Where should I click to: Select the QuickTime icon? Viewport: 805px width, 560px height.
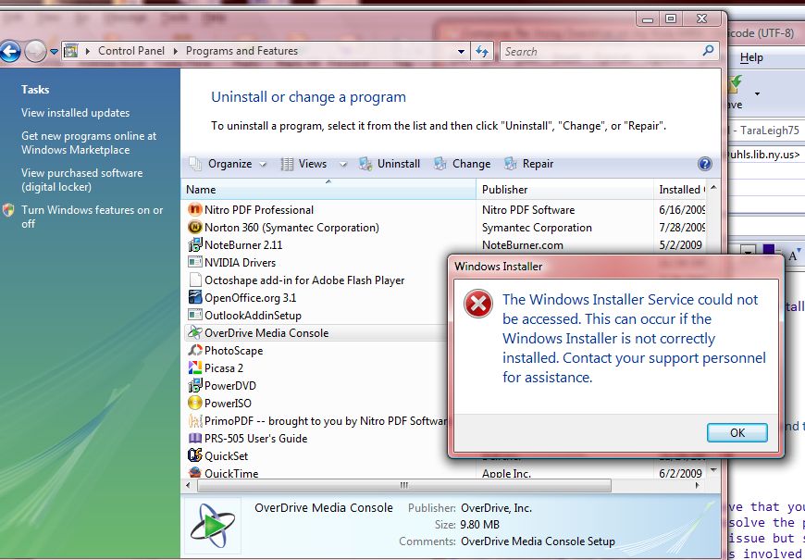coord(195,473)
